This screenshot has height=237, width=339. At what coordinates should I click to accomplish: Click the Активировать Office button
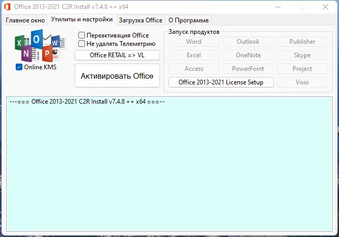[x=117, y=76]
